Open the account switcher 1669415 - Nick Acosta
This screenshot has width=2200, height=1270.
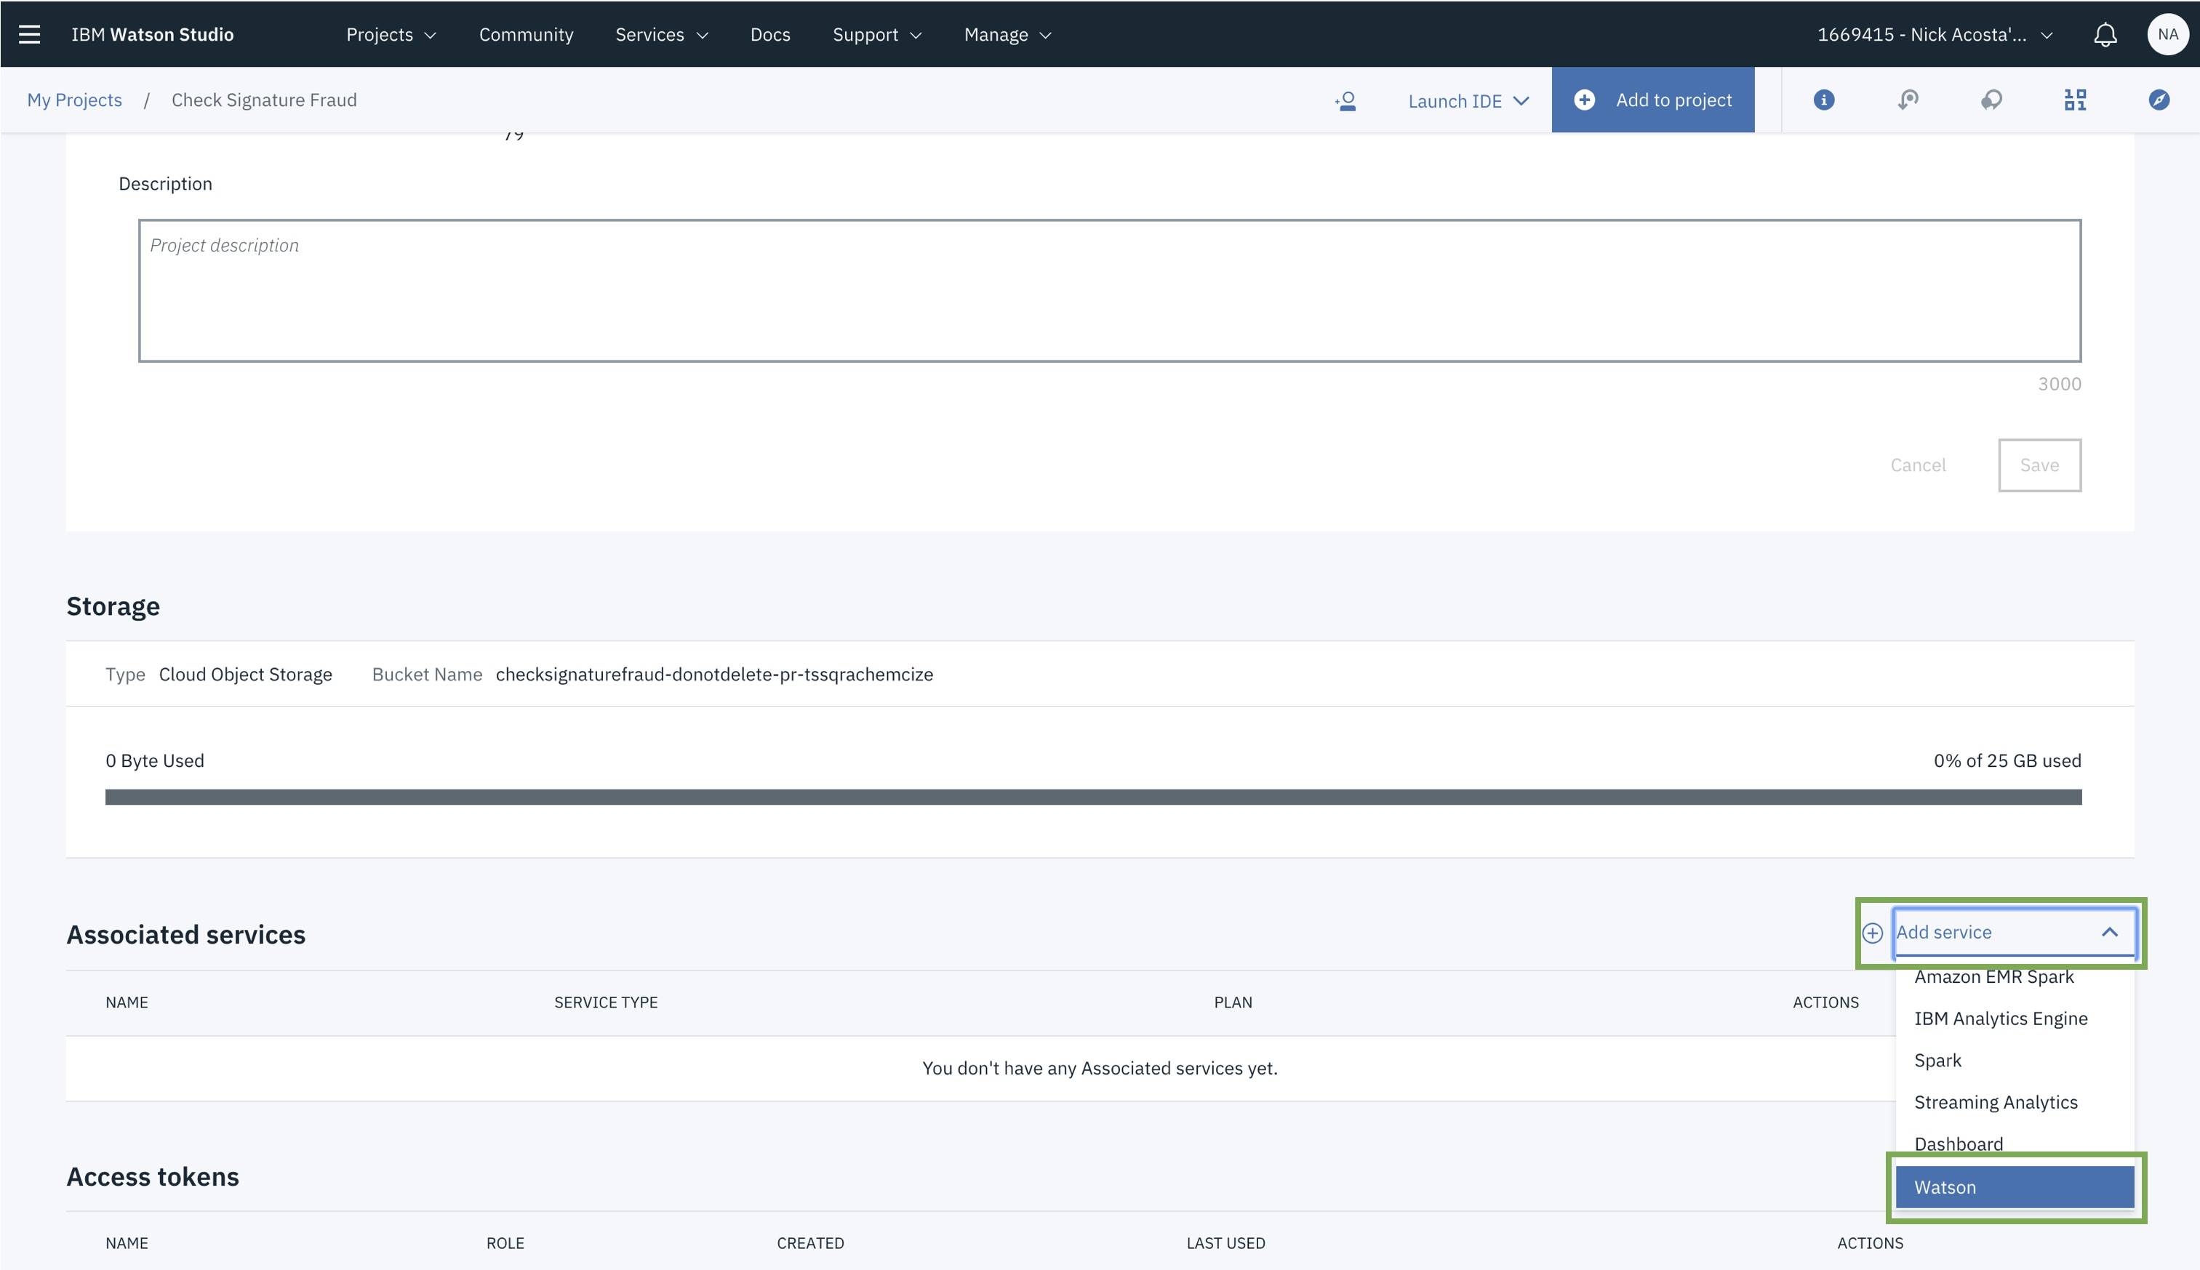point(1935,34)
